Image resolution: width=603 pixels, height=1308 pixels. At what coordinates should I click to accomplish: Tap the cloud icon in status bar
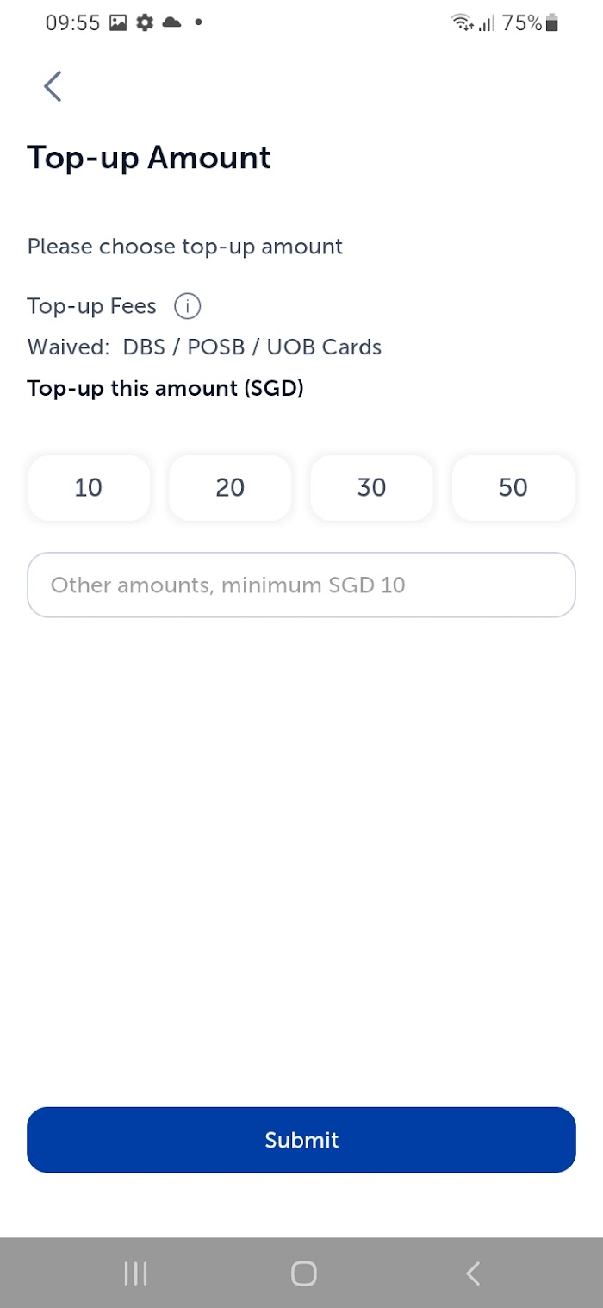pos(171,23)
